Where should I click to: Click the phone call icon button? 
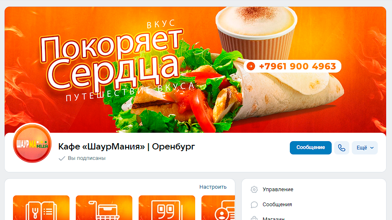coord(341,148)
